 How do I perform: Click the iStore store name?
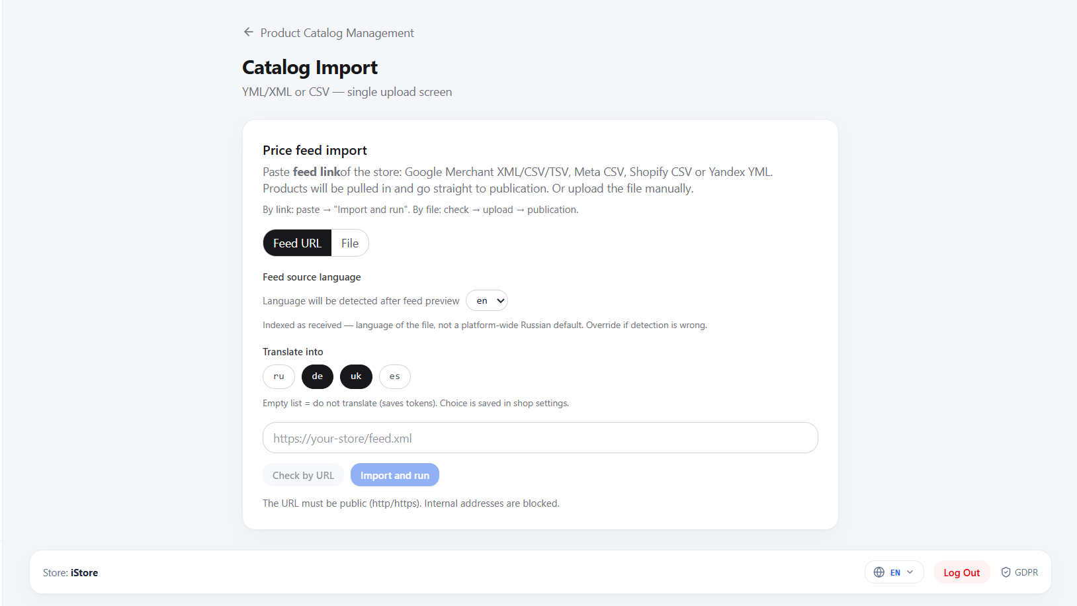(x=84, y=573)
